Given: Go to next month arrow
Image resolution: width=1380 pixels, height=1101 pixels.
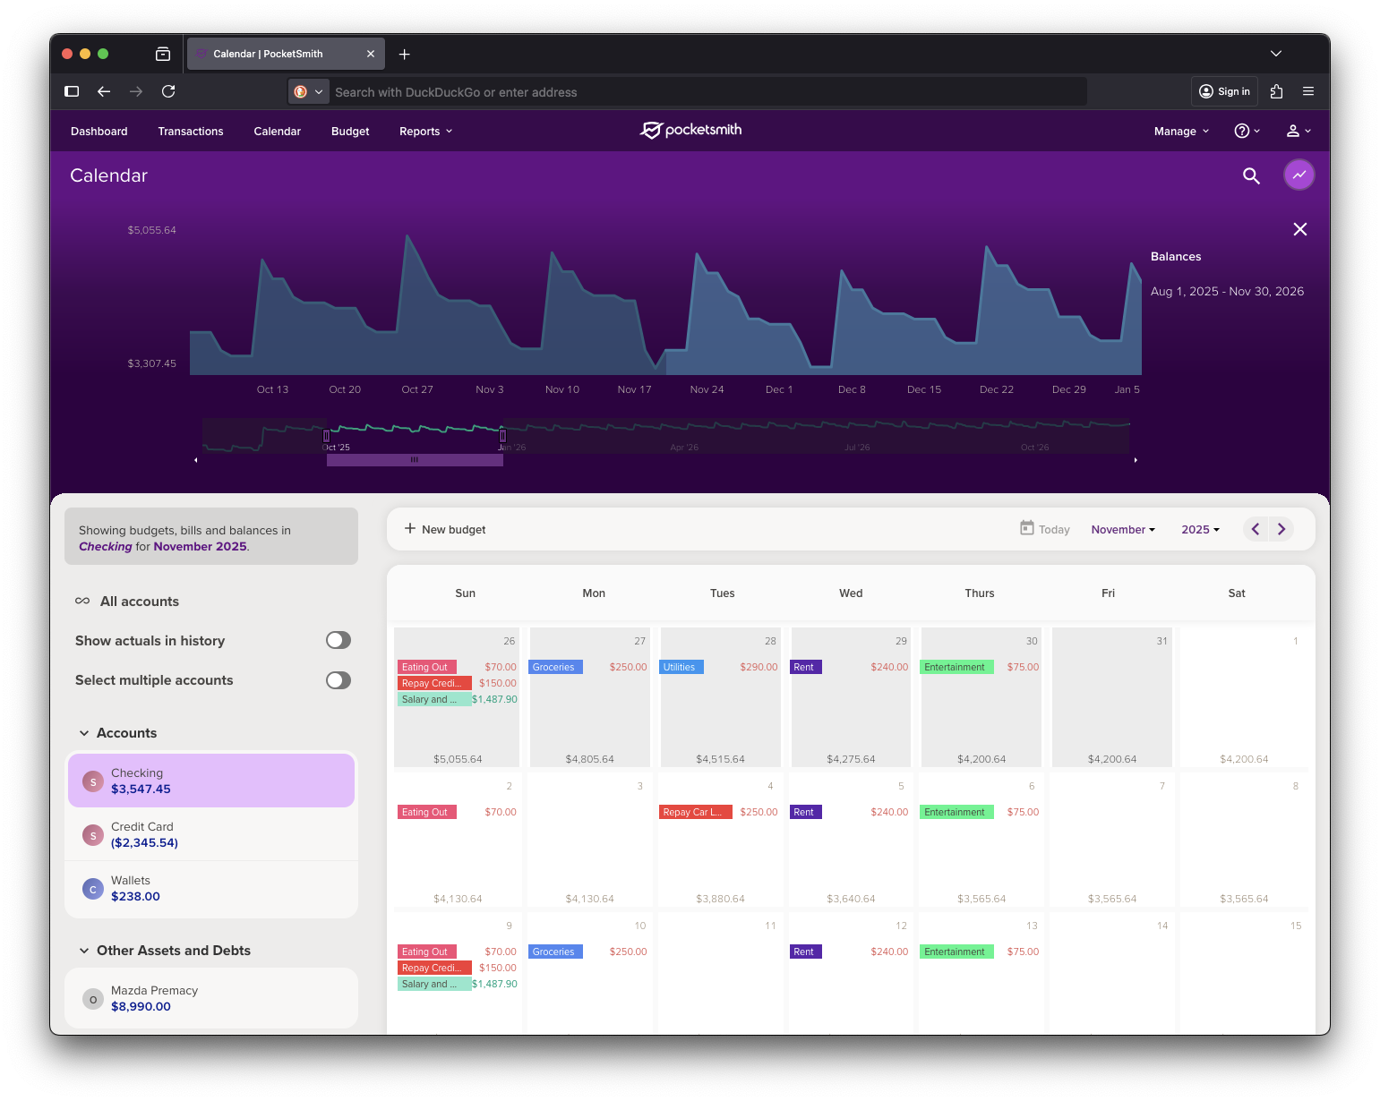Looking at the screenshot, I should (1281, 529).
